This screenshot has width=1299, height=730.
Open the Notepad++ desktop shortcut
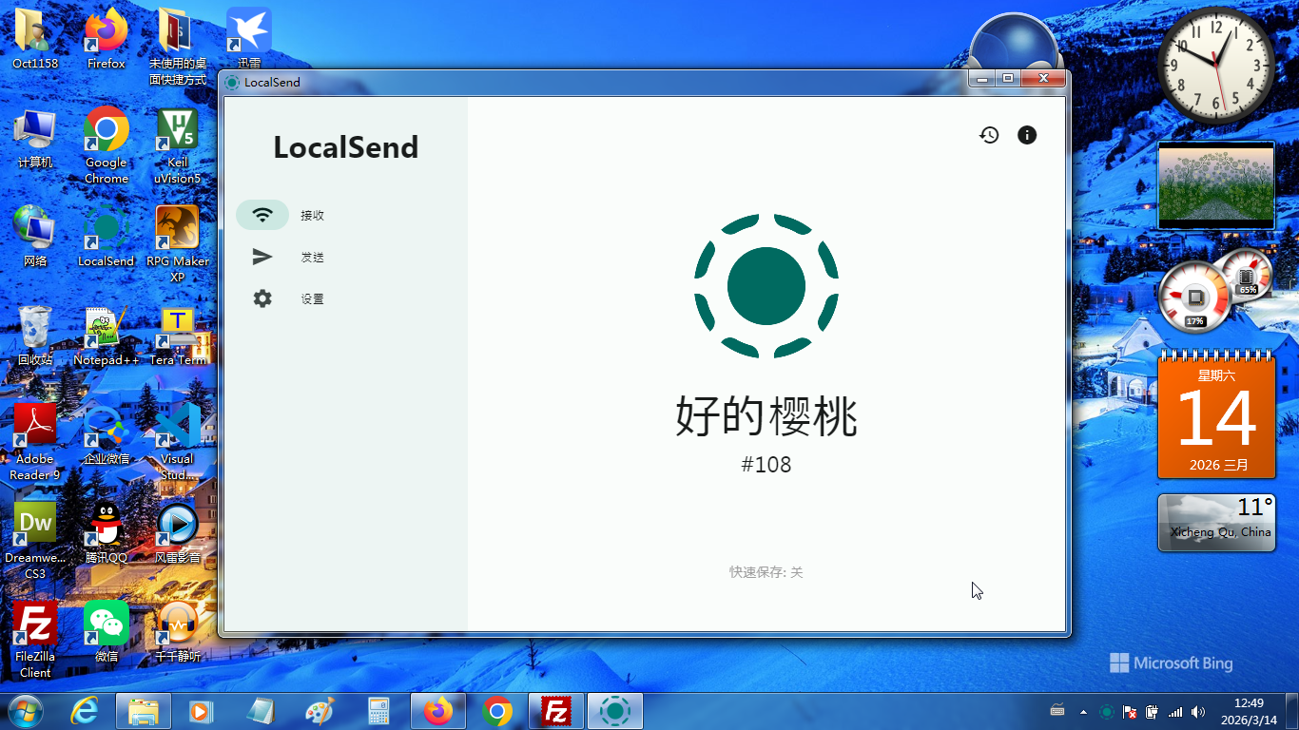tap(107, 336)
